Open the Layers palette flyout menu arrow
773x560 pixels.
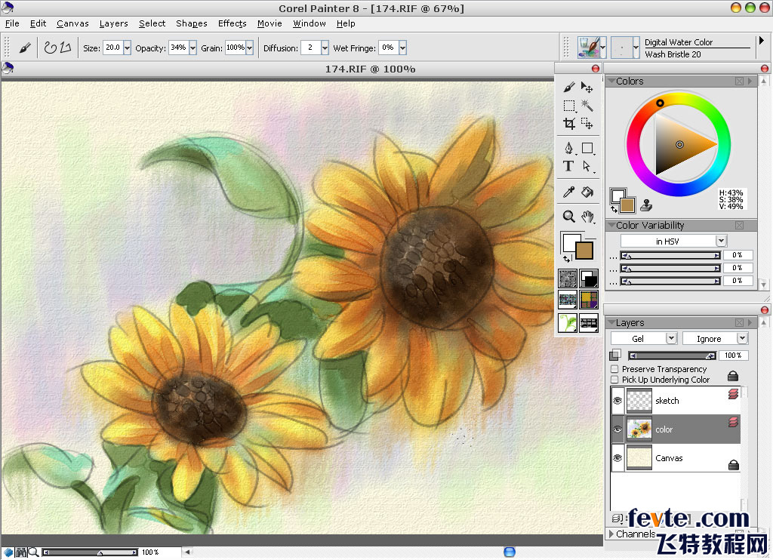click(750, 323)
